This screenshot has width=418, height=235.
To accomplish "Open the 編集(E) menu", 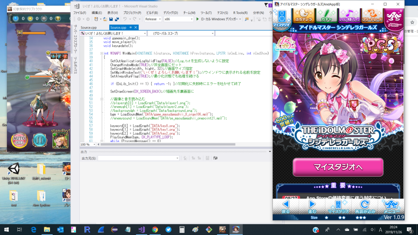I will (97, 13).
